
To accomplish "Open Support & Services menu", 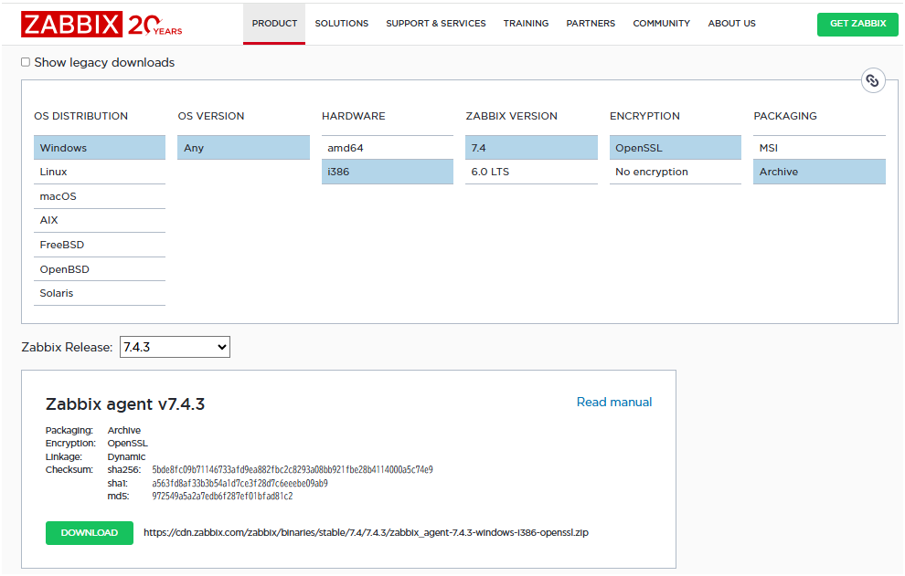I will pos(435,24).
